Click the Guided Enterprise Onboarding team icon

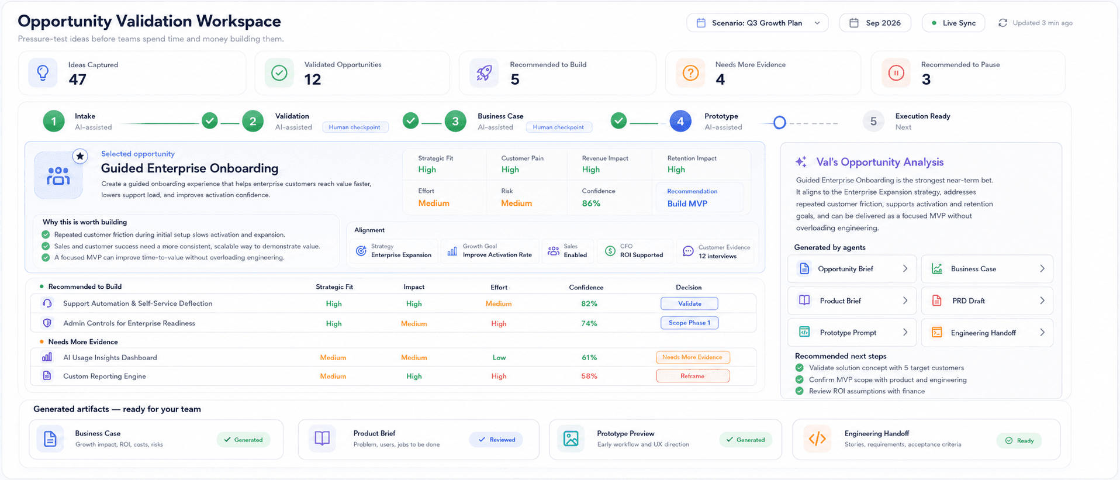[58, 175]
